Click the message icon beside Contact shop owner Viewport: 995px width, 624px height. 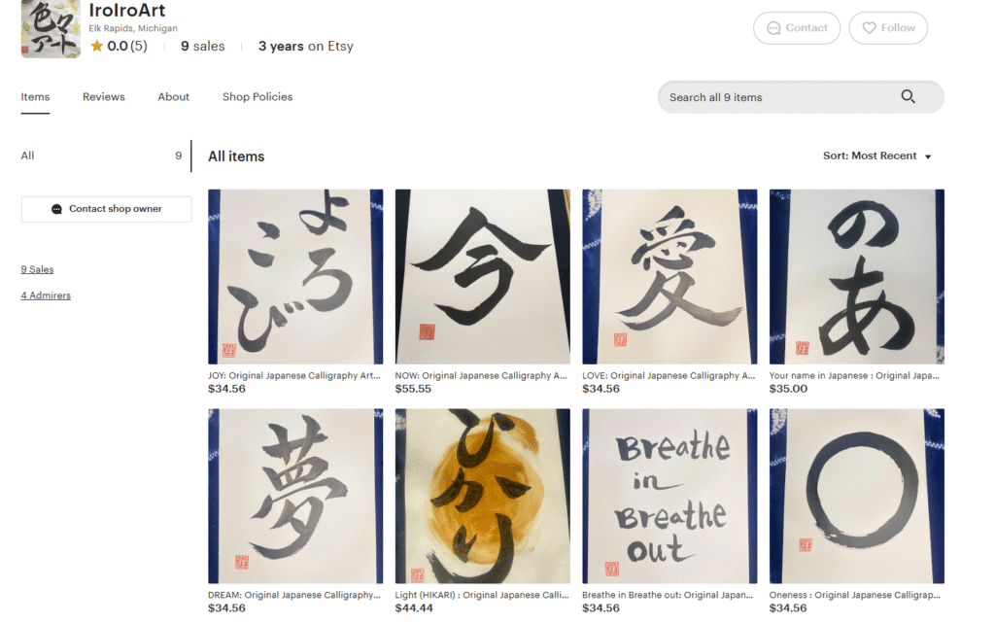(x=56, y=209)
